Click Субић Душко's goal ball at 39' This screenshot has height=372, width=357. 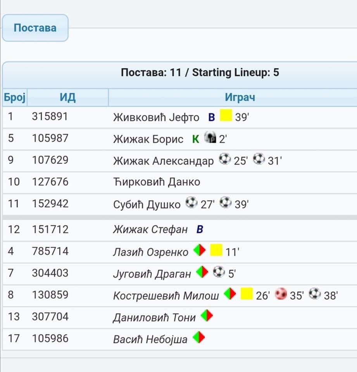(x=226, y=202)
